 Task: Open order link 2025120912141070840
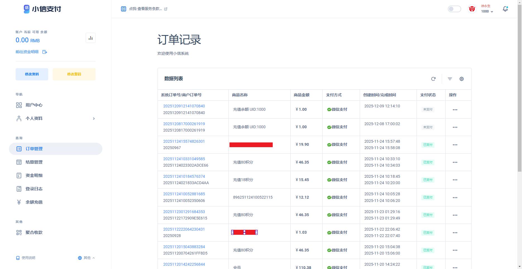point(184,106)
